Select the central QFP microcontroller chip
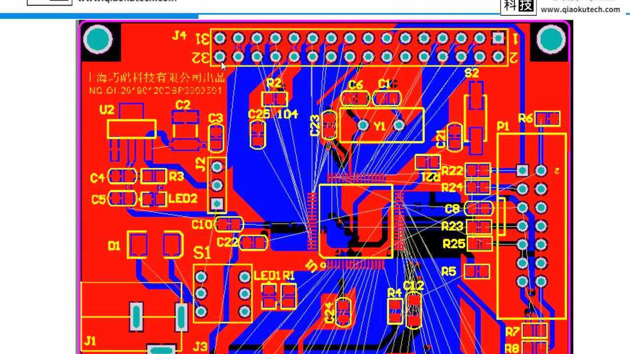 tap(356, 221)
